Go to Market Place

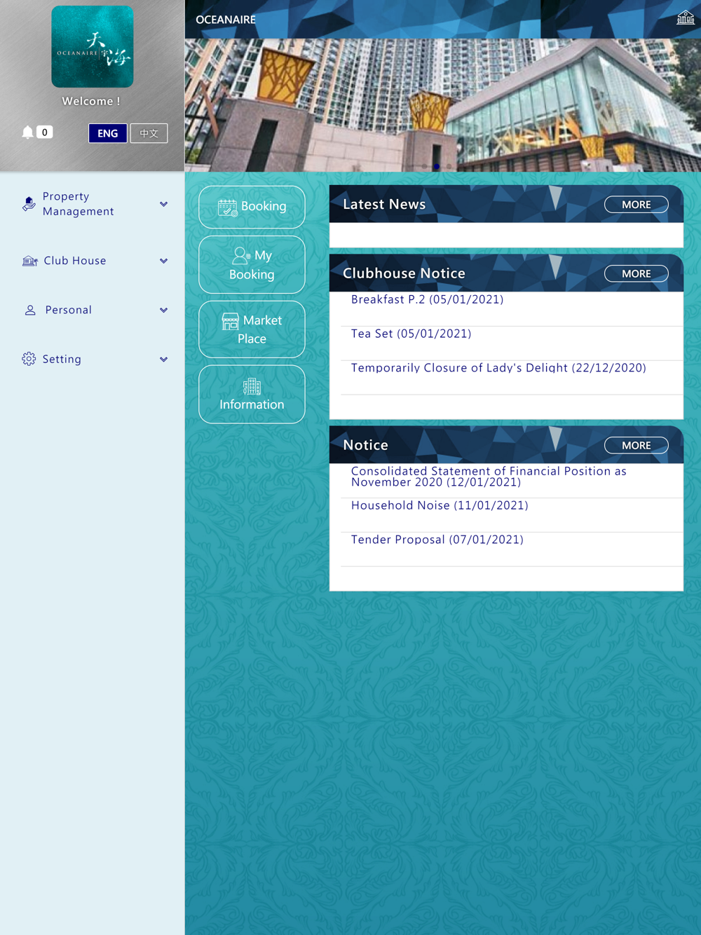[x=252, y=329]
